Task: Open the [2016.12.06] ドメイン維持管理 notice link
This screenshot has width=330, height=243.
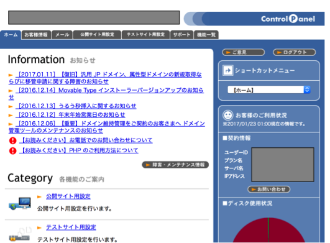Action: coord(107,127)
